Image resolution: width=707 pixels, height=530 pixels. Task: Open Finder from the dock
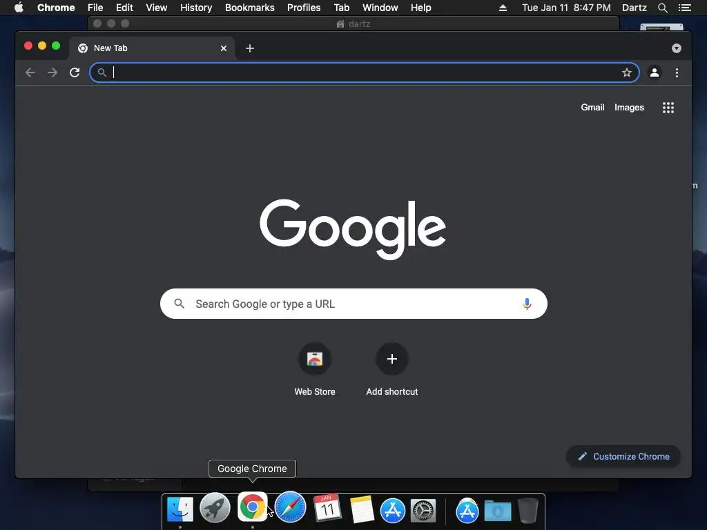(x=180, y=509)
